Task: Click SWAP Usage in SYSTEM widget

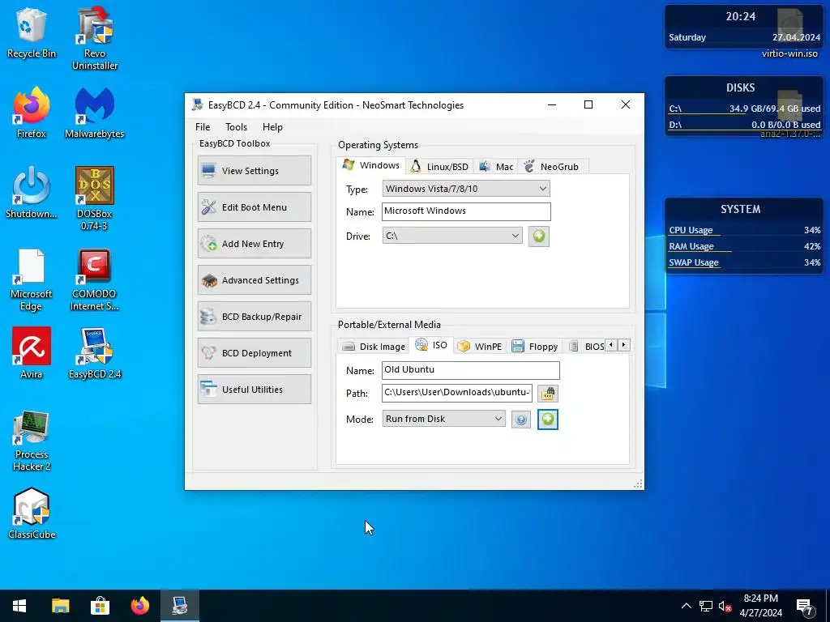Action: click(744, 262)
